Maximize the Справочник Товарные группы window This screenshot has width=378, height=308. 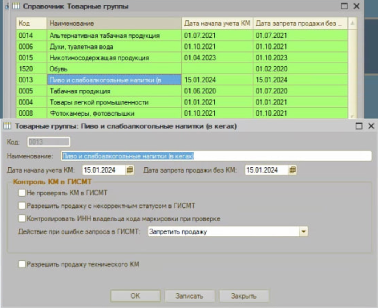(x=344, y=6)
